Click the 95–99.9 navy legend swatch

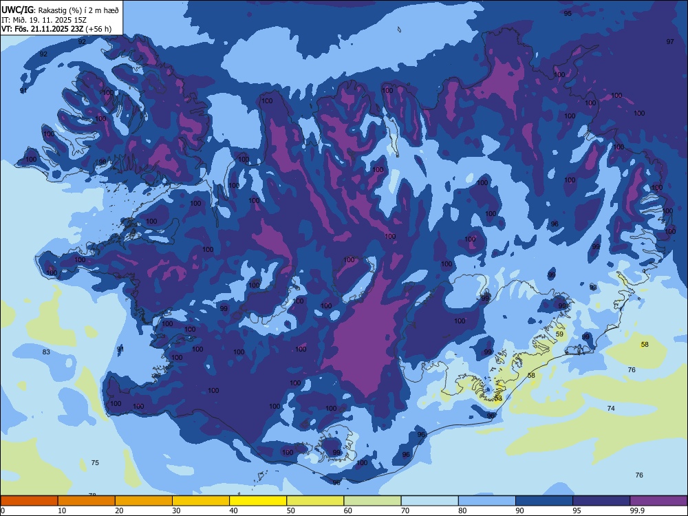pos(601,501)
